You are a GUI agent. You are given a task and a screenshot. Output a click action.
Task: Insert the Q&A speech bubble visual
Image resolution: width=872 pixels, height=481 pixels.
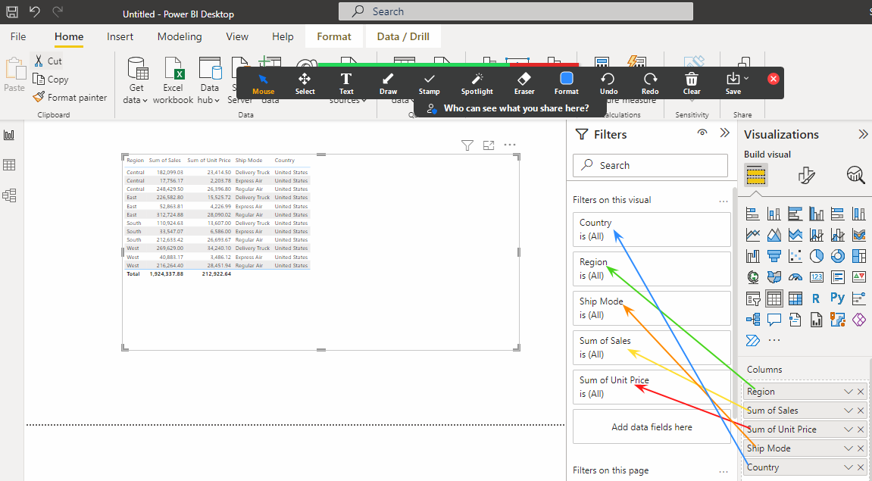(x=774, y=320)
